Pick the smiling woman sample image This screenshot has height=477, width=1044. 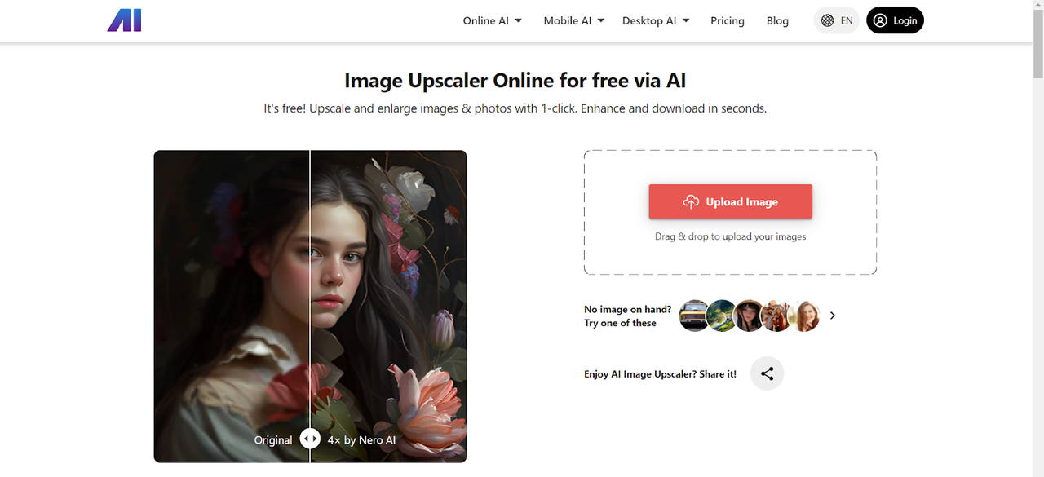pos(804,316)
